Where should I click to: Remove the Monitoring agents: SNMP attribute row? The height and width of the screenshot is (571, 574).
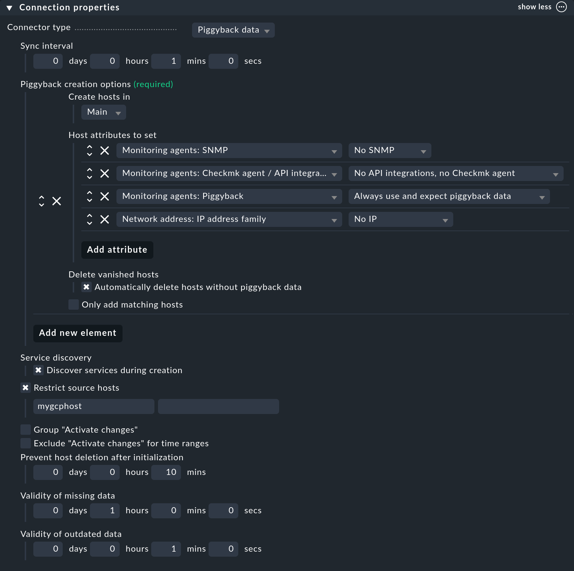105,151
